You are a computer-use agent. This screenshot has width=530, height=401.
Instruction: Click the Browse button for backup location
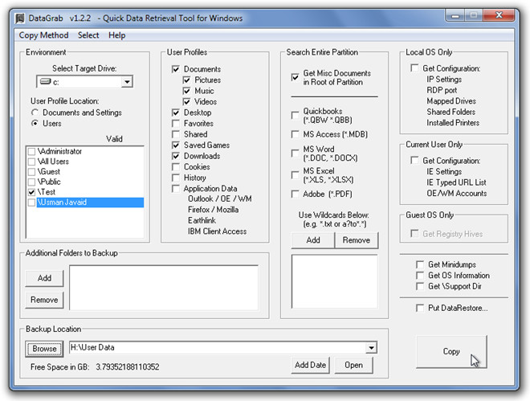[x=44, y=349]
